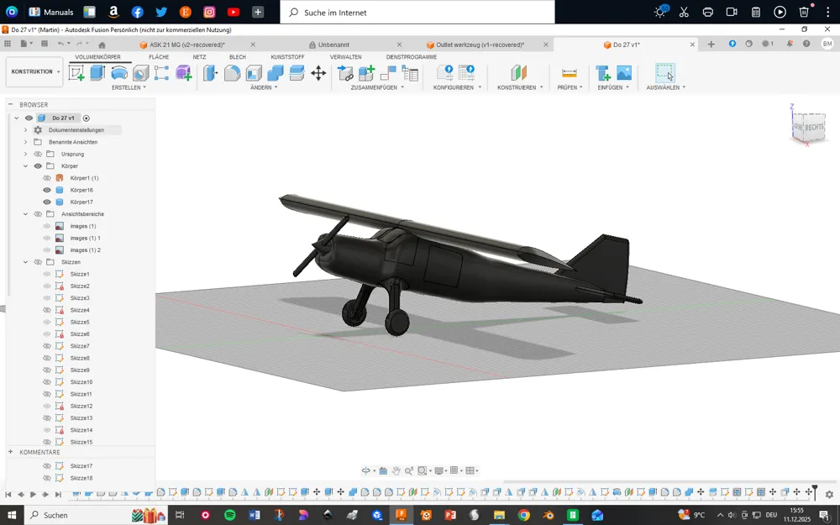Viewport: 840px width, 525px height.
Task: Select the Fillet tool
Action: (x=232, y=73)
